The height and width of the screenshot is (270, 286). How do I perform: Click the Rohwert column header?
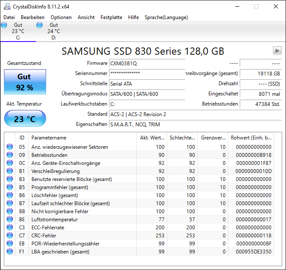pyautogui.click(x=251, y=138)
